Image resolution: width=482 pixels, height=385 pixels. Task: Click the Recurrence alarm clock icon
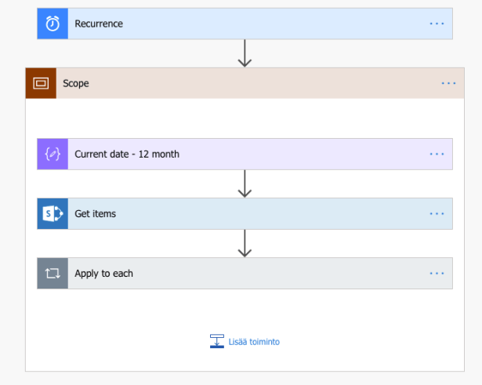coord(53,24)
